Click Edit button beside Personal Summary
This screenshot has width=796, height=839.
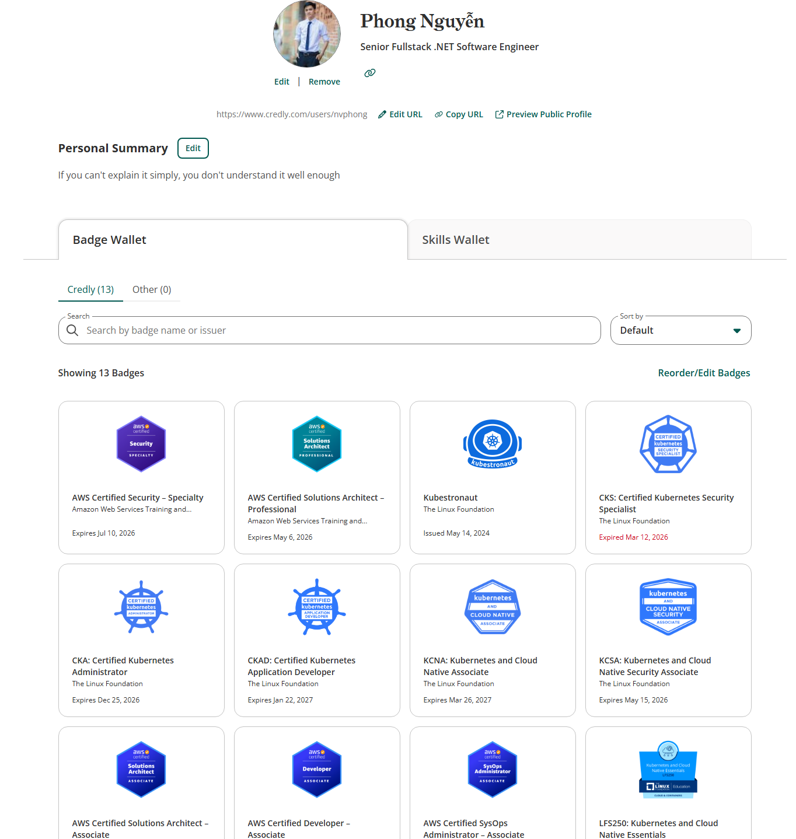193,148
